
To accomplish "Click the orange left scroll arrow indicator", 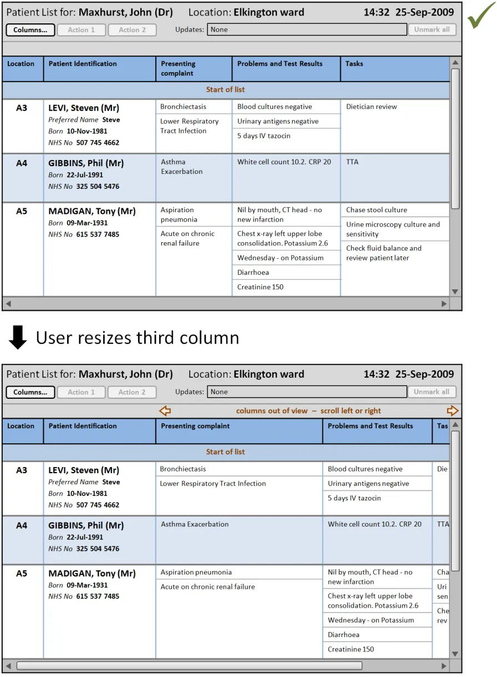I will coord(165,411).
